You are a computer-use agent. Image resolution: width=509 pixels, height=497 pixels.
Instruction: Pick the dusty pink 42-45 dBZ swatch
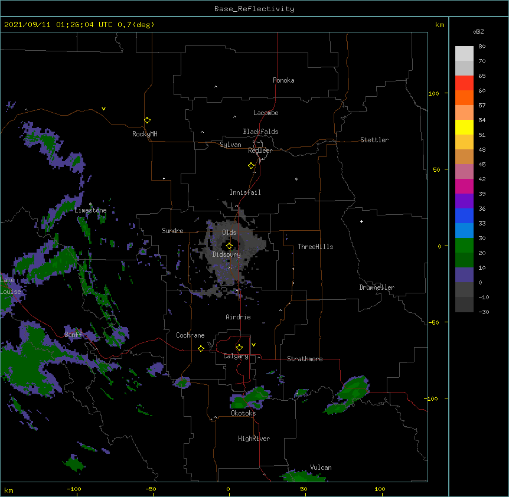point(464,172)
